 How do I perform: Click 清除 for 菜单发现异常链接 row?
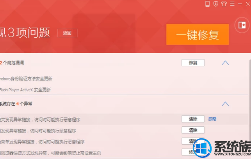tap(193, 141)
